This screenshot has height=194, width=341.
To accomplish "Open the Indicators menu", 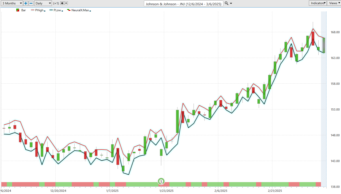I will [318, 3].
